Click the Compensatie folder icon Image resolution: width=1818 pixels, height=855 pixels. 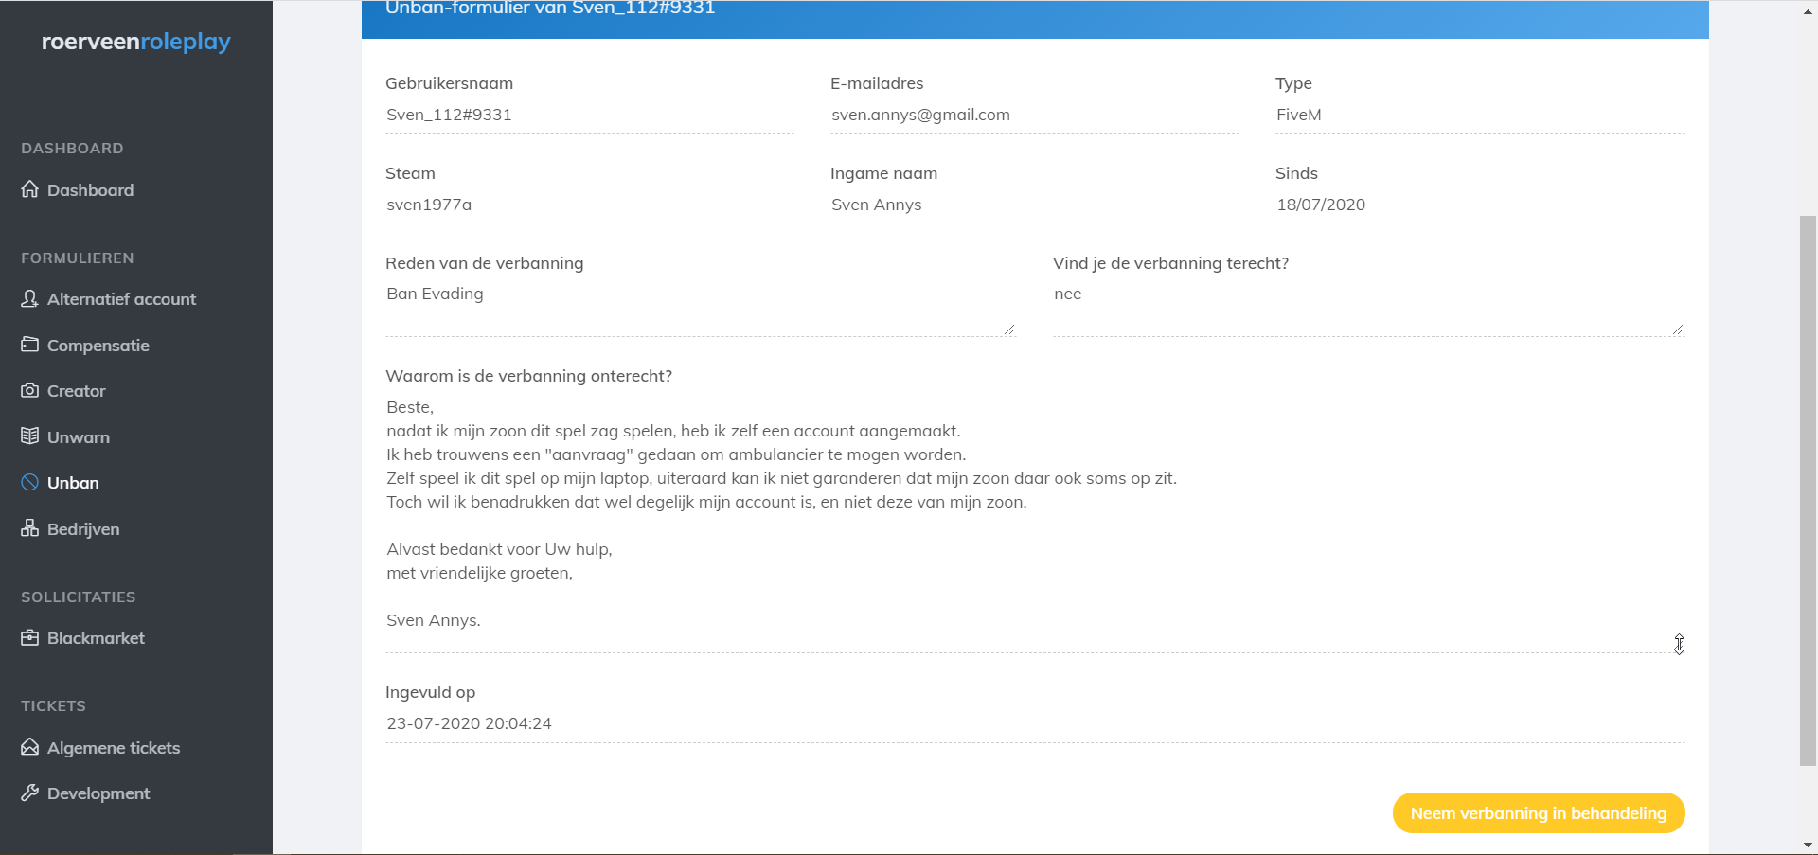pos(30,345)
